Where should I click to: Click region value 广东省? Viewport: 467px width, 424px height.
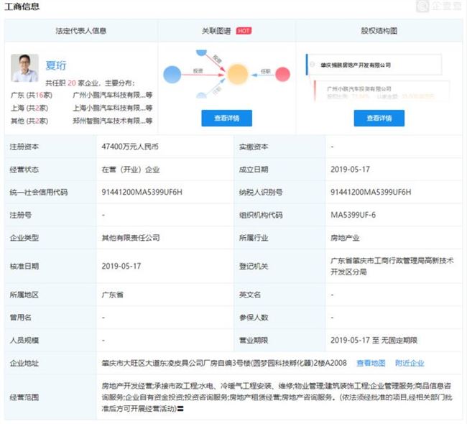pyautogui.click(x=112, y=295)
